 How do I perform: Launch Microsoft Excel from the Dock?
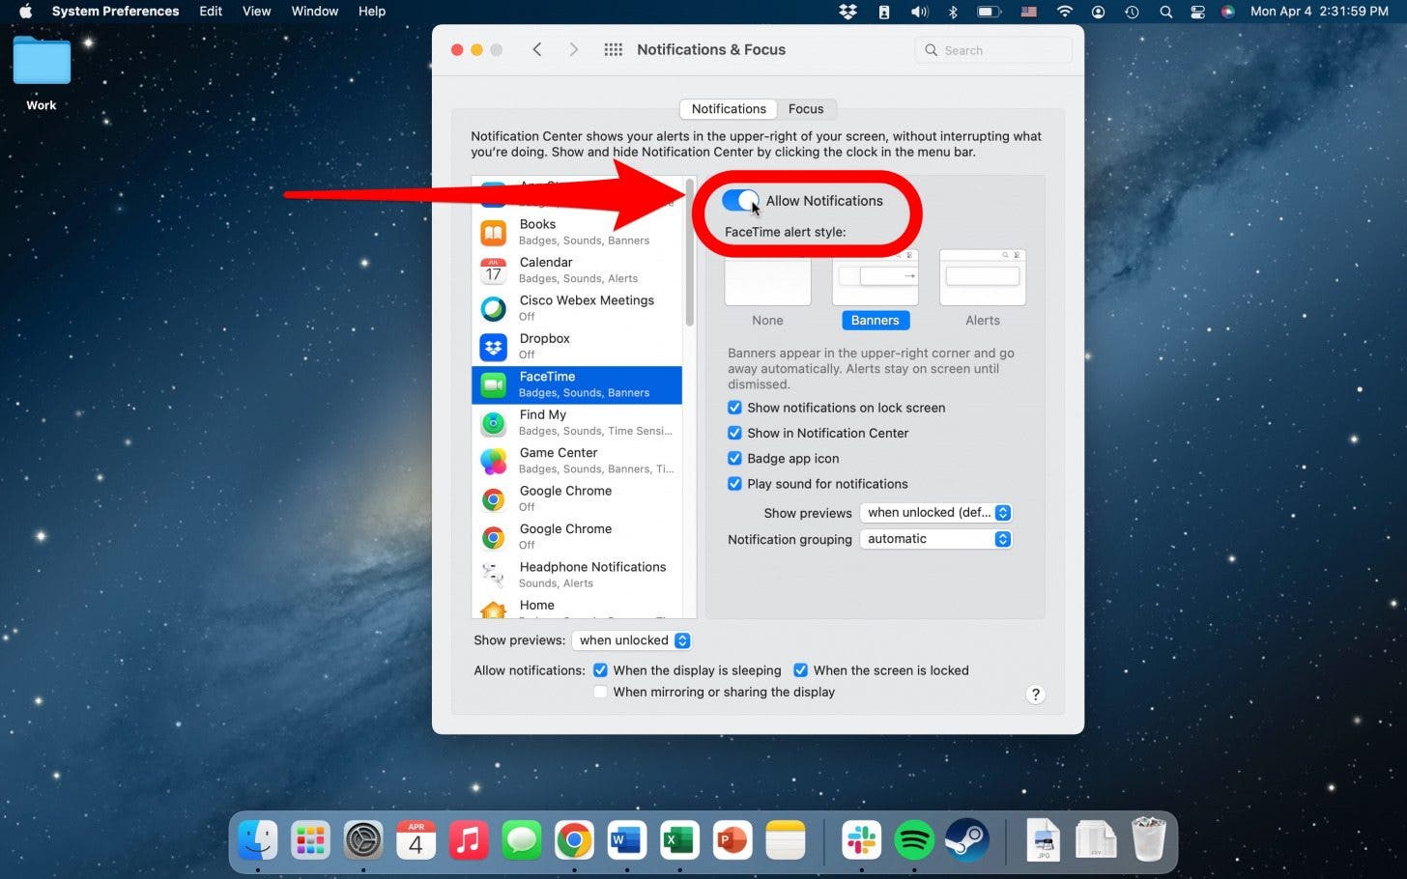(x=679, y=840)
